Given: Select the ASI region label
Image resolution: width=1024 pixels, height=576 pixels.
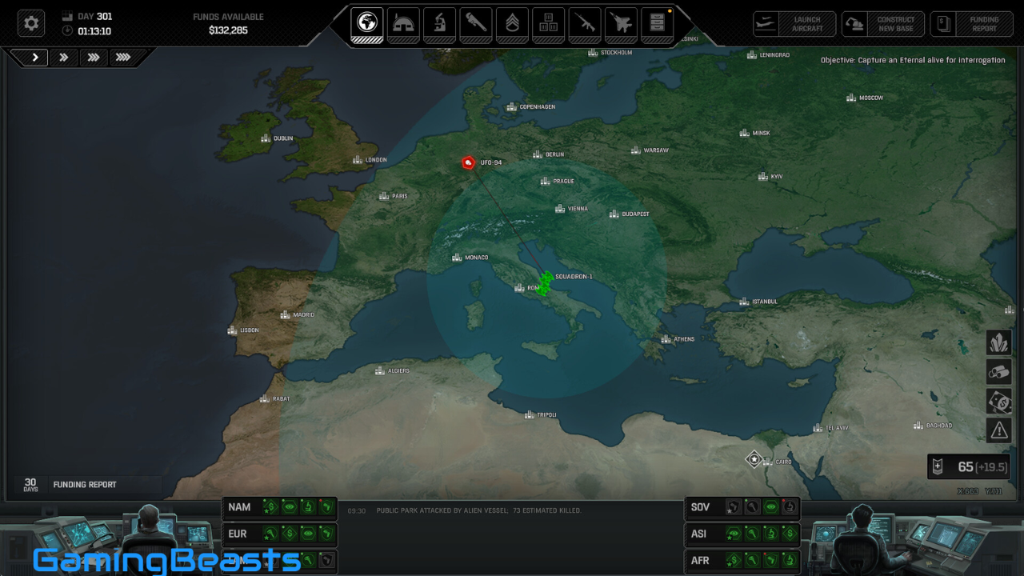Looking at the screenshot, I should [x=698, y=534].
